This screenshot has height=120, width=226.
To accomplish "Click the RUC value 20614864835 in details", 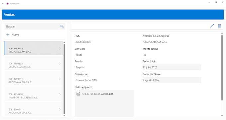I will click(x=83, y=42).
